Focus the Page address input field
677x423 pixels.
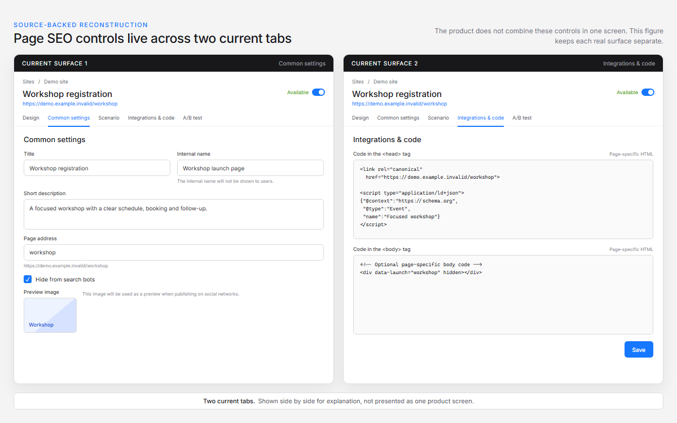pos(174,252)
